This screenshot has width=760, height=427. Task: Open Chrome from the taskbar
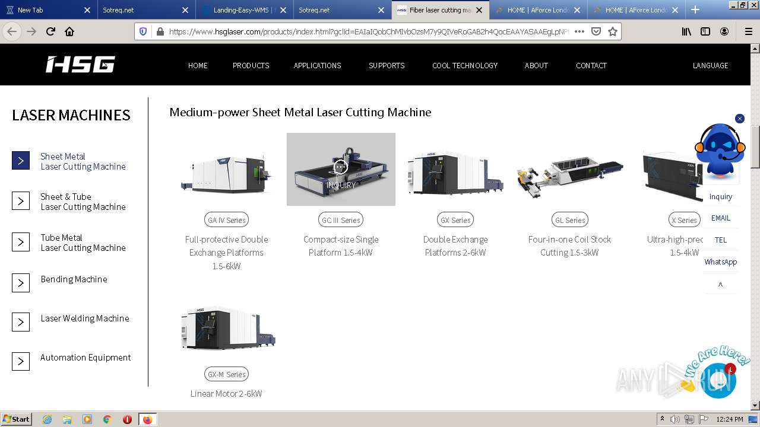point(107,419)
